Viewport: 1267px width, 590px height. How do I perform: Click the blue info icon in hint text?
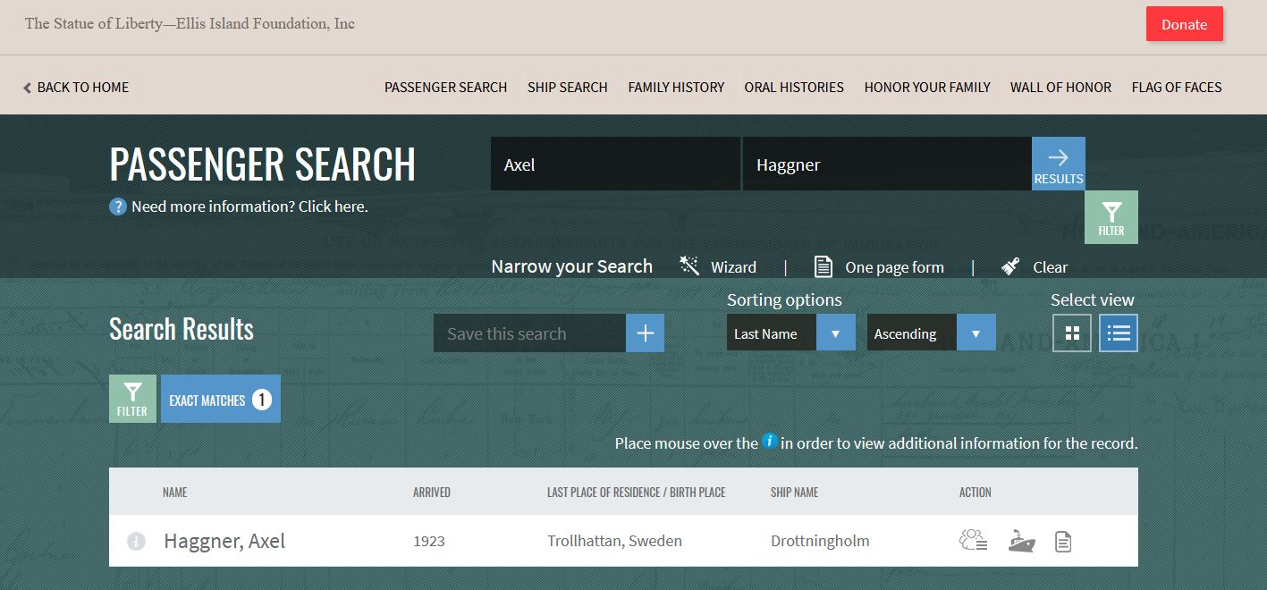(x=769, y=441)
